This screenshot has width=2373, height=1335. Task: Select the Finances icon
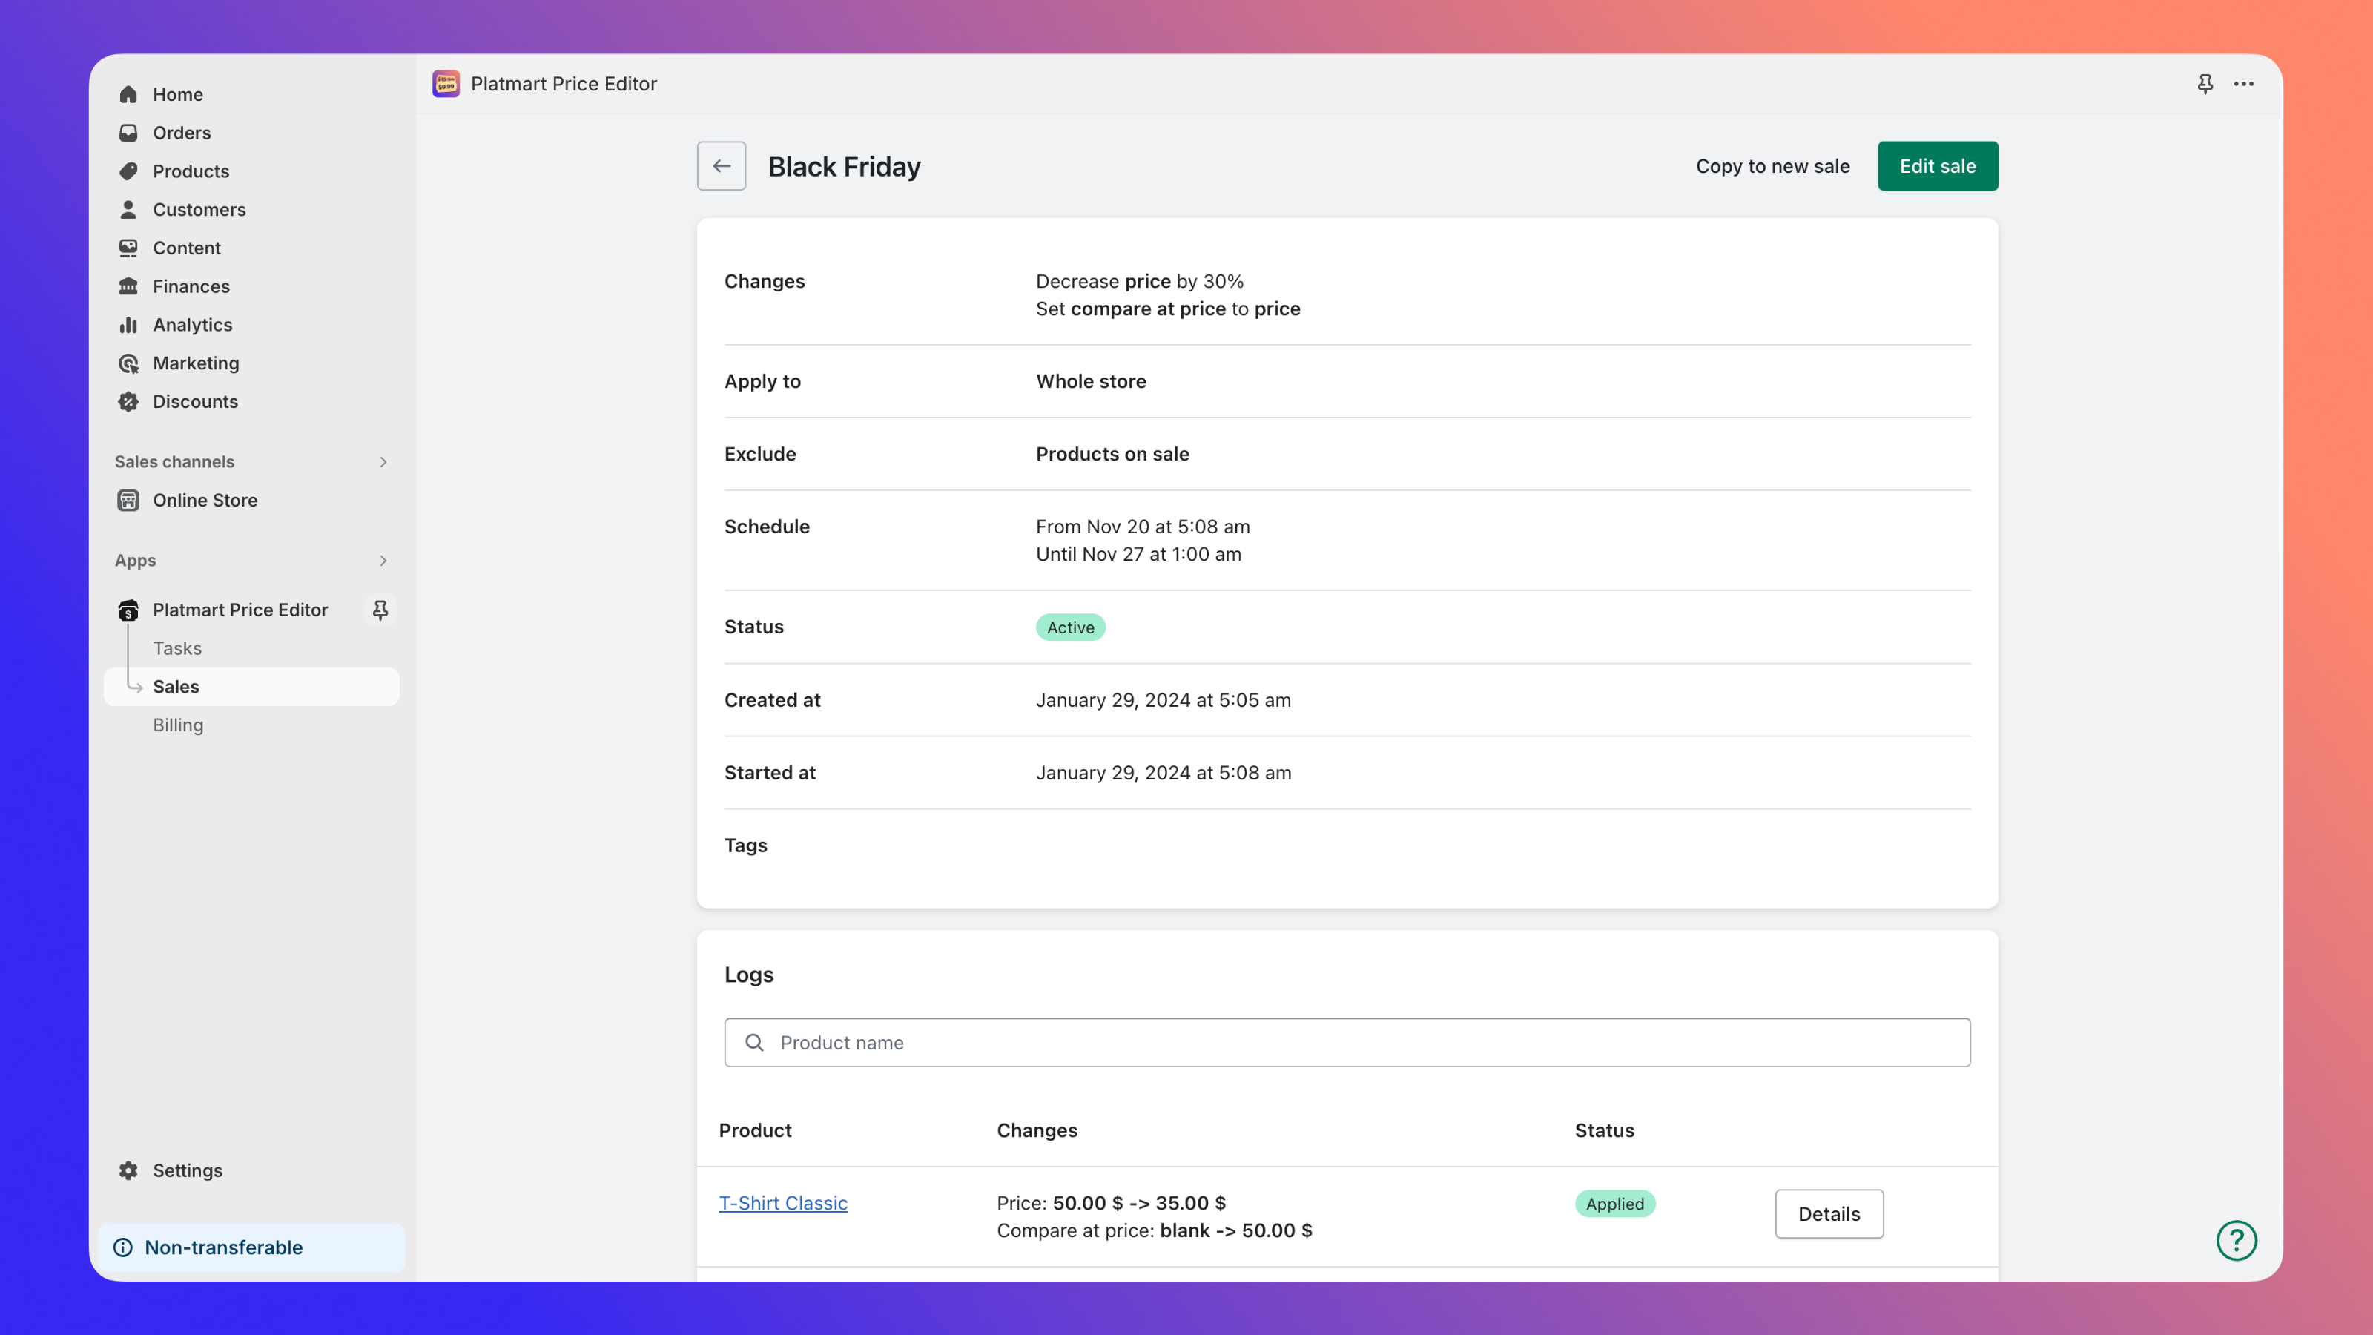pos(129,286)
